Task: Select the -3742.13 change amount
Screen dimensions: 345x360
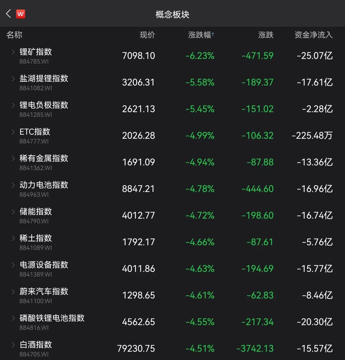Action: point(255,349)
